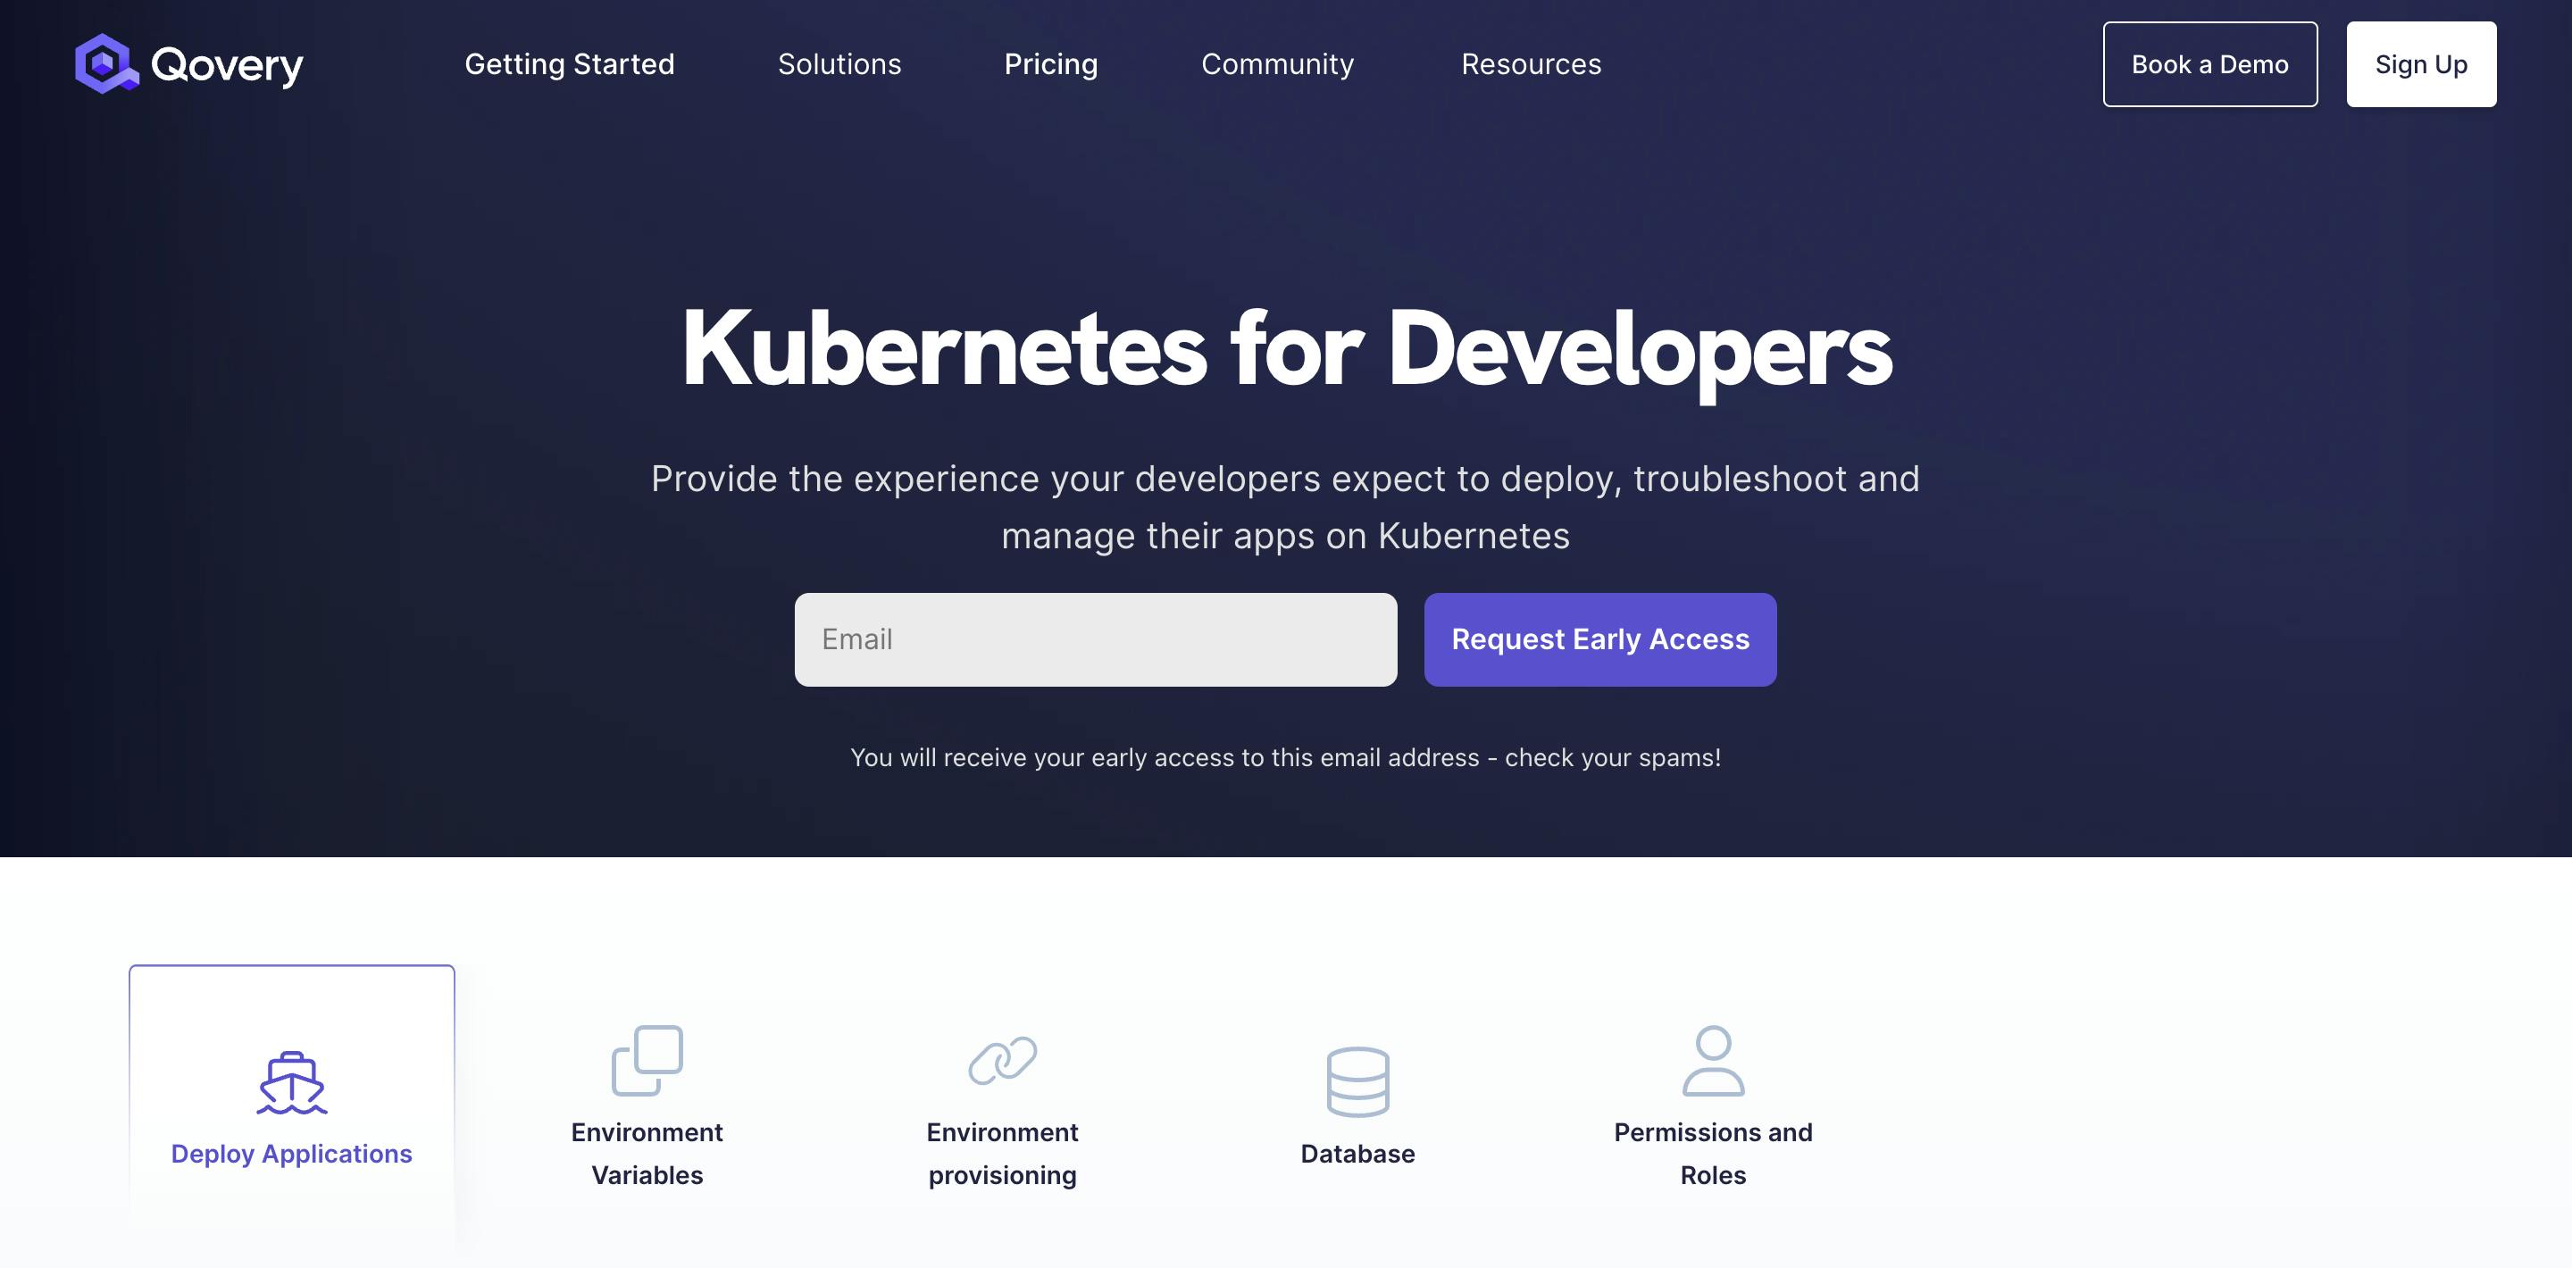This screenshot has width=2572, height=1268.
Task: Open the Community menu item
Action: coord(1277,64)
